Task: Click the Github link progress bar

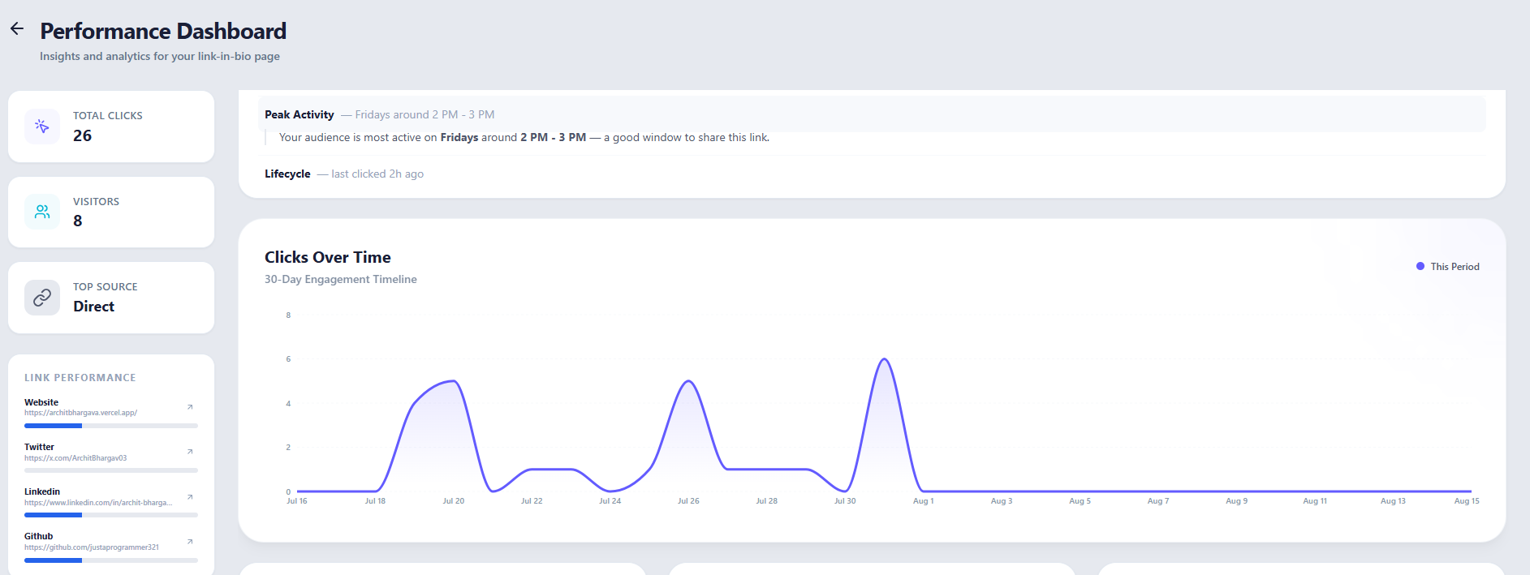Action: tap(111, 560)
